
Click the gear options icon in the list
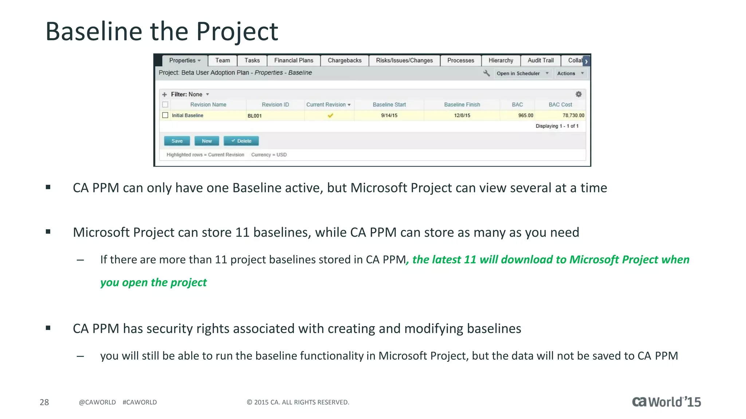578,94
